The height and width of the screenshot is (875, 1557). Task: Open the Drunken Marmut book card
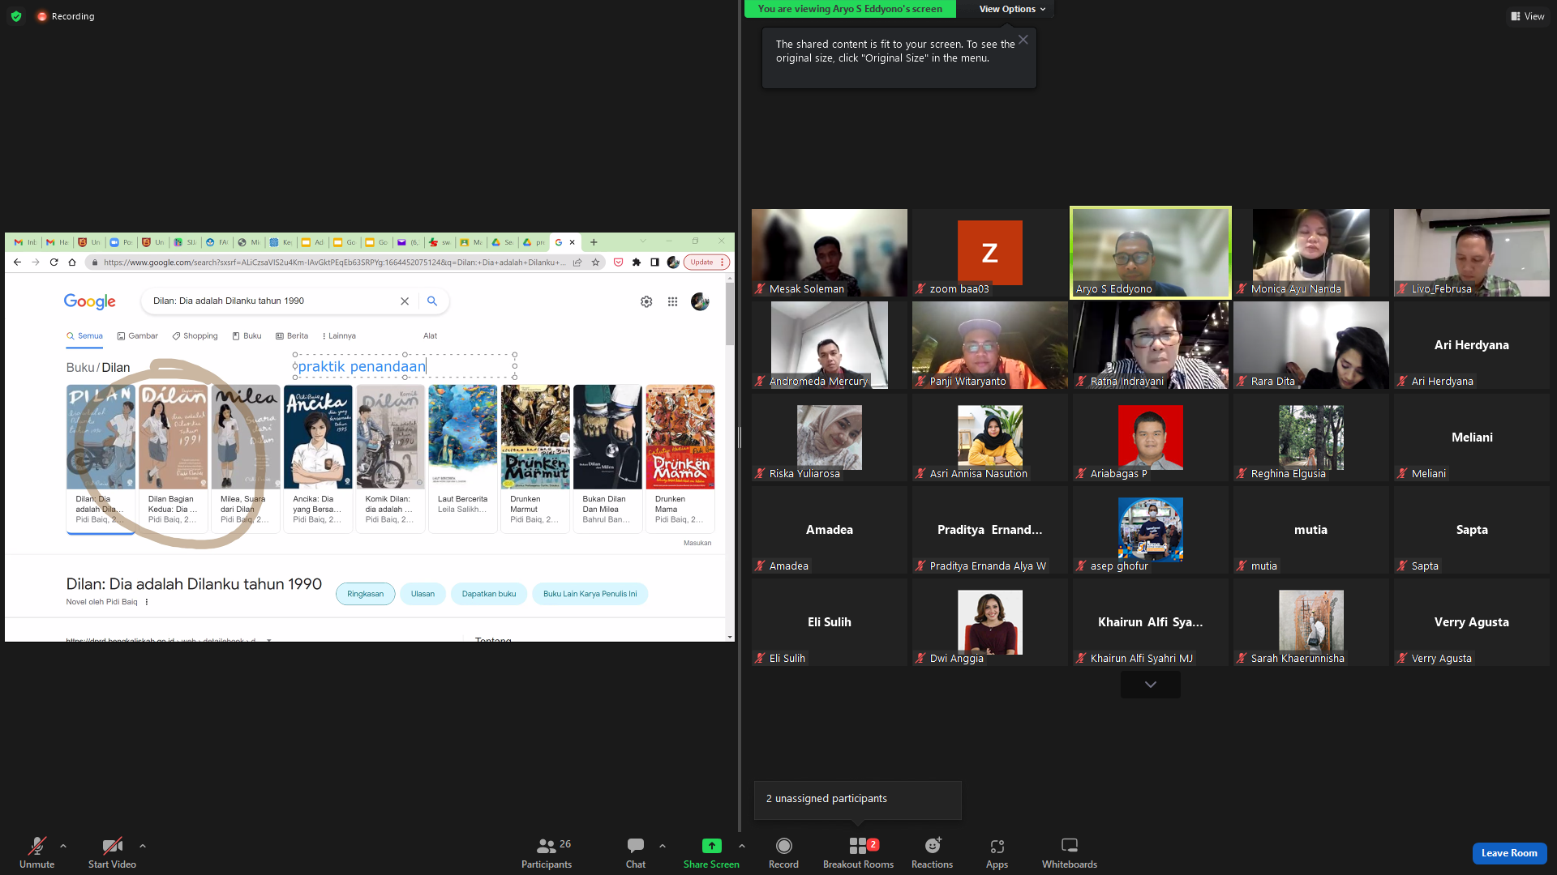[535, 458]
